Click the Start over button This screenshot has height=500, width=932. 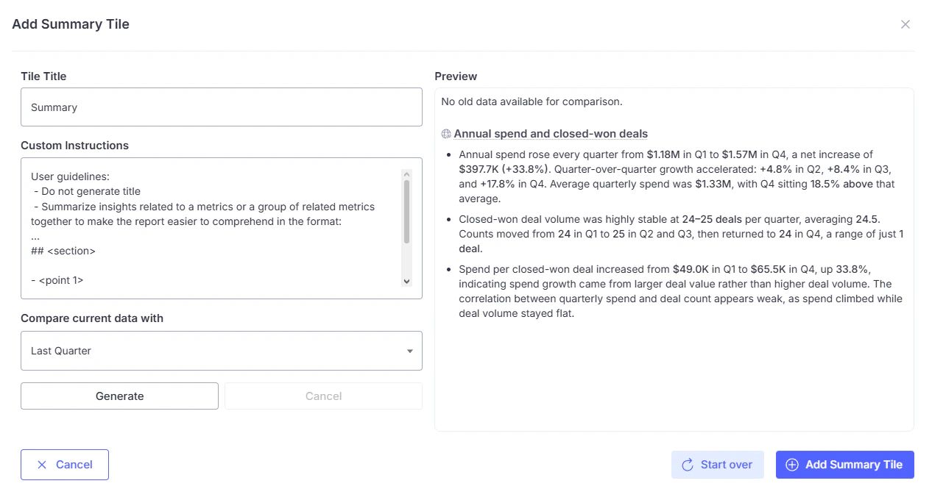click(718, 465)
